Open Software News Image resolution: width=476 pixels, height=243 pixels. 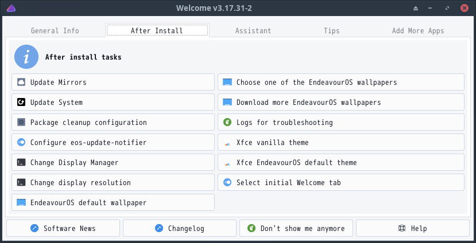pyautogui.click(x=63, y=228)
